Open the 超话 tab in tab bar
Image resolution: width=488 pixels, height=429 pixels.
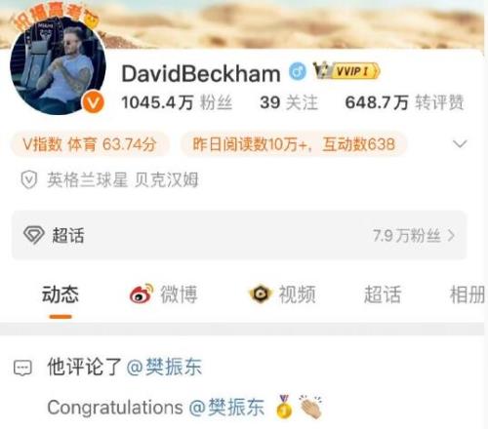383,294
